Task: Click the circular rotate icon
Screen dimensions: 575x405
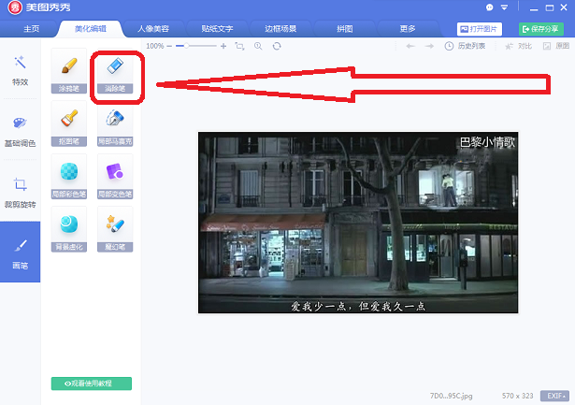Action: coord(277,46)
